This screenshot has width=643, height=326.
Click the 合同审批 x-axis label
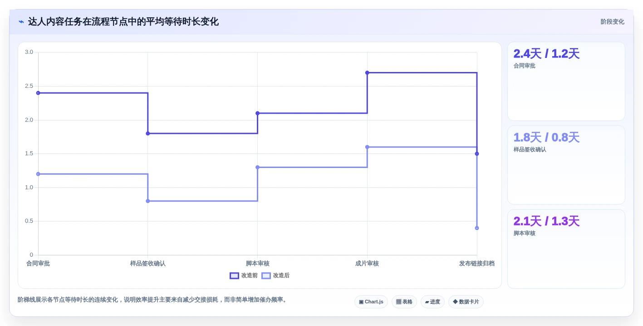pyautogui.click(x=38, y=264)
